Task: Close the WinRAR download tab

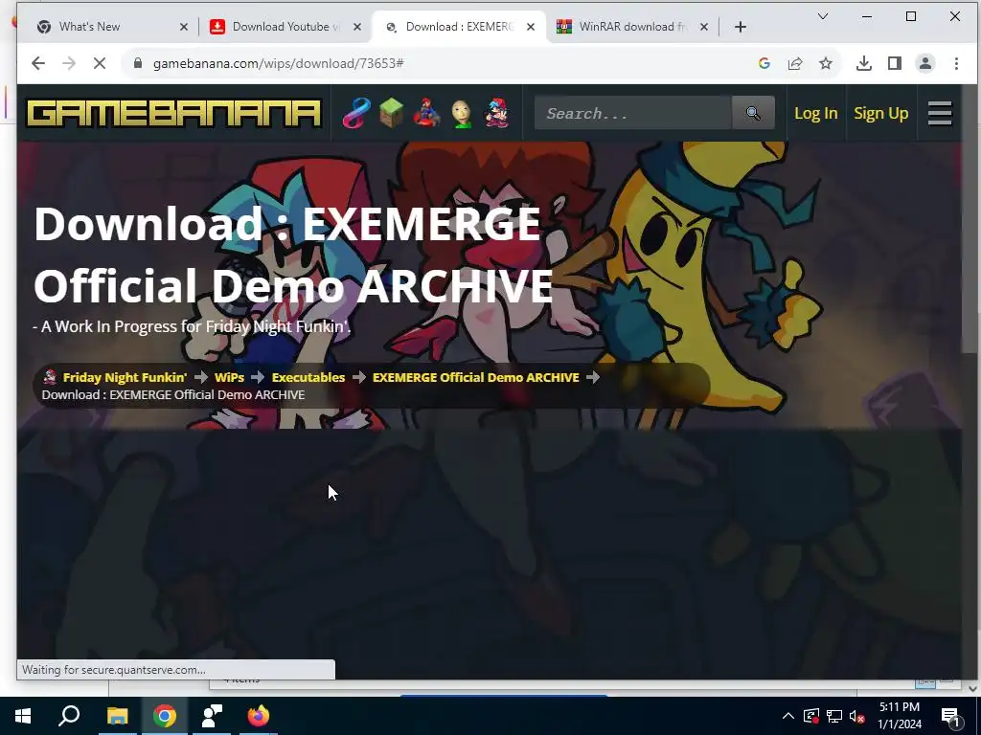Action: (x=704, y=27)
